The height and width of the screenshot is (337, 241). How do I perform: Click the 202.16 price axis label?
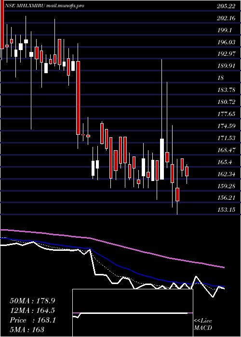(226, 18)
